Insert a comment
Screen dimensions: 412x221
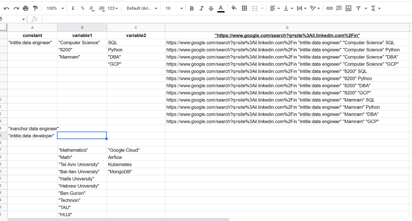(339, 8)
